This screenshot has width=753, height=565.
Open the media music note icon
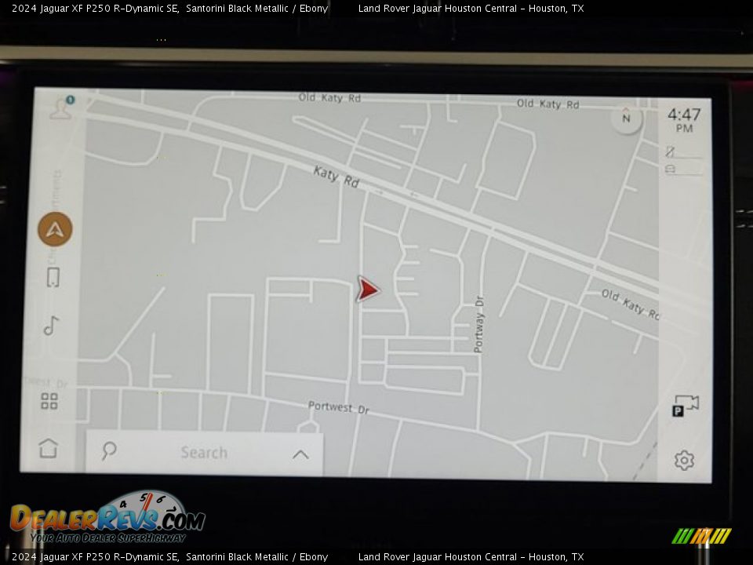(x=52, y=325)
